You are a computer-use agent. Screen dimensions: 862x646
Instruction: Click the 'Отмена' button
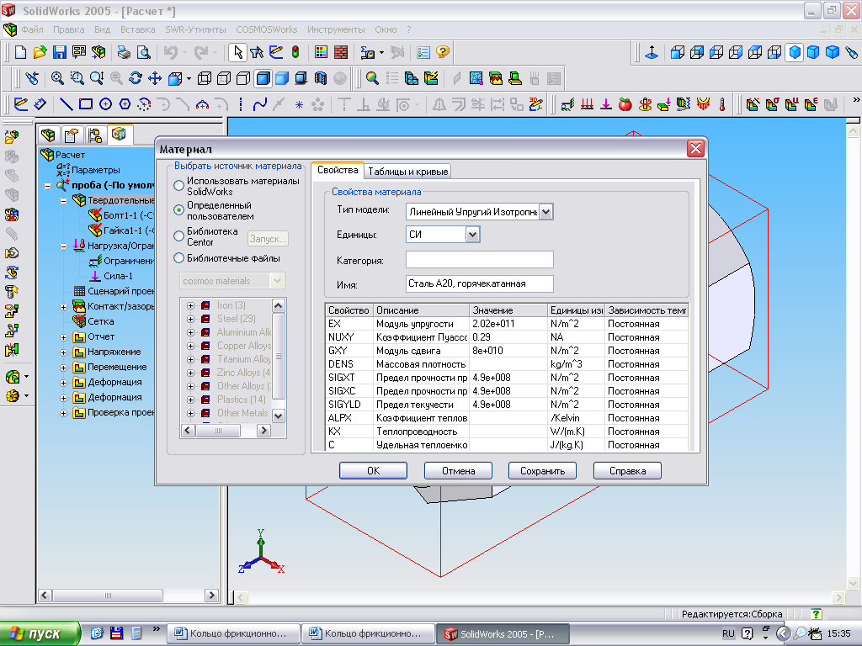(x=458, y=471)
